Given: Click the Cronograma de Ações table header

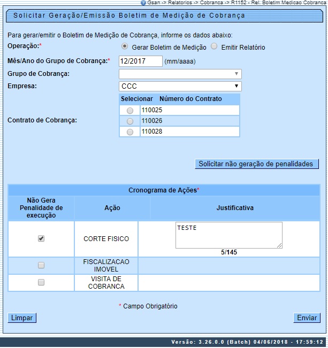Looking at the screenshot, I should point(164,190).
